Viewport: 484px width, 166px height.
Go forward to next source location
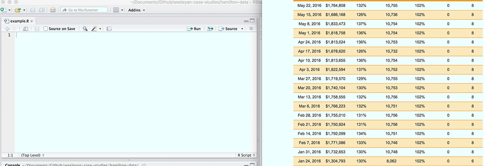click(x=14, y=29)
